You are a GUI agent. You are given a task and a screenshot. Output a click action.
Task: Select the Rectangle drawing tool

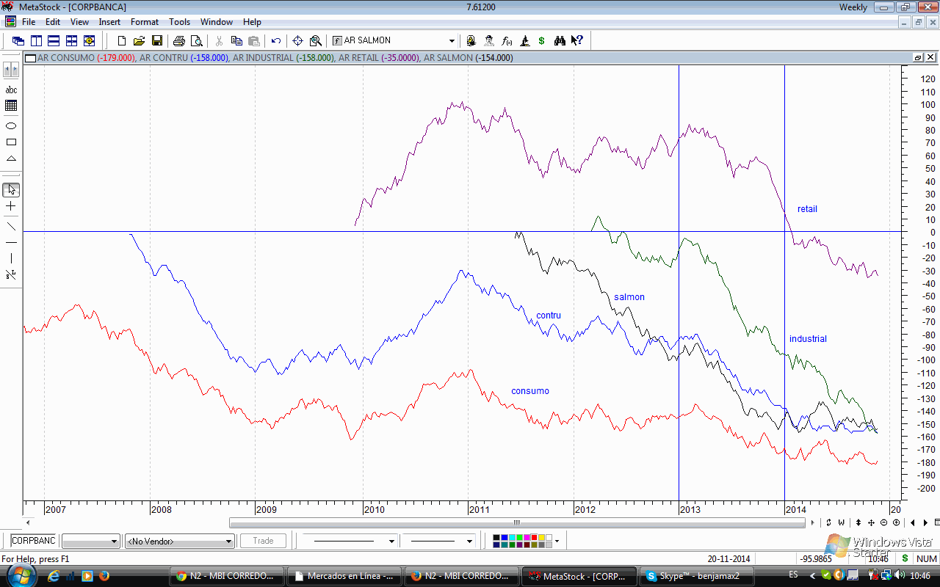coord(11,142)
